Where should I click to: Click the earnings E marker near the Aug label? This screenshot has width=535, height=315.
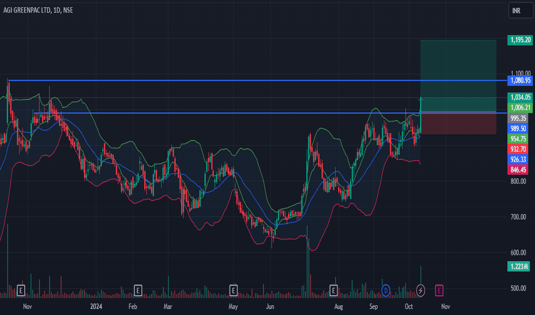pos(334,290)
